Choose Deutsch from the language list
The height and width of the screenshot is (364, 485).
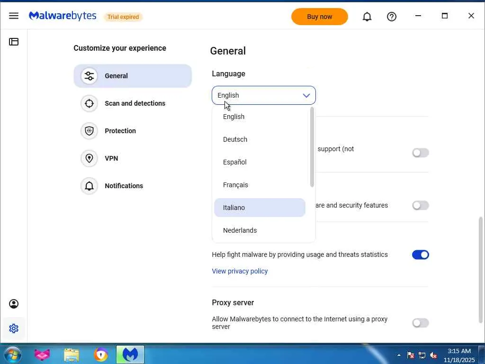pyautogui.click(x=260, y=139)
